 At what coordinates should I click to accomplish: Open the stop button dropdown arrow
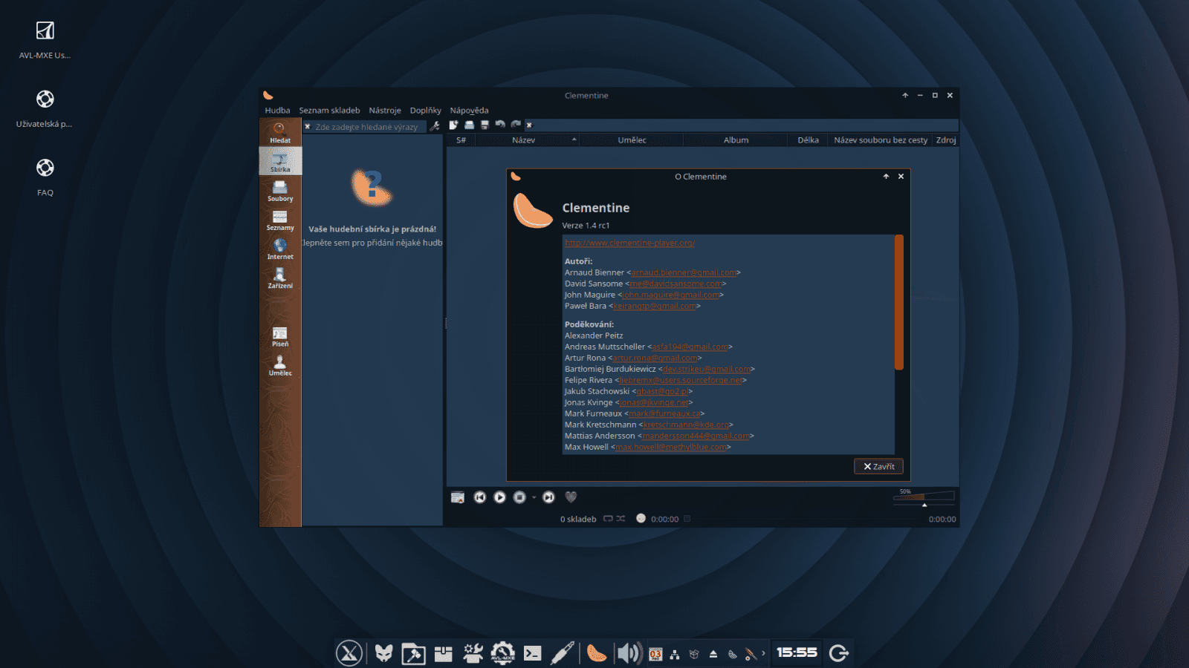coord(532,497)
